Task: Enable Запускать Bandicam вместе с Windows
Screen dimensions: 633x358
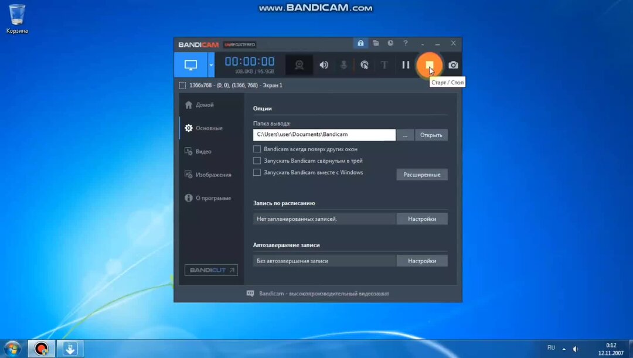Action: pos(257,172)
